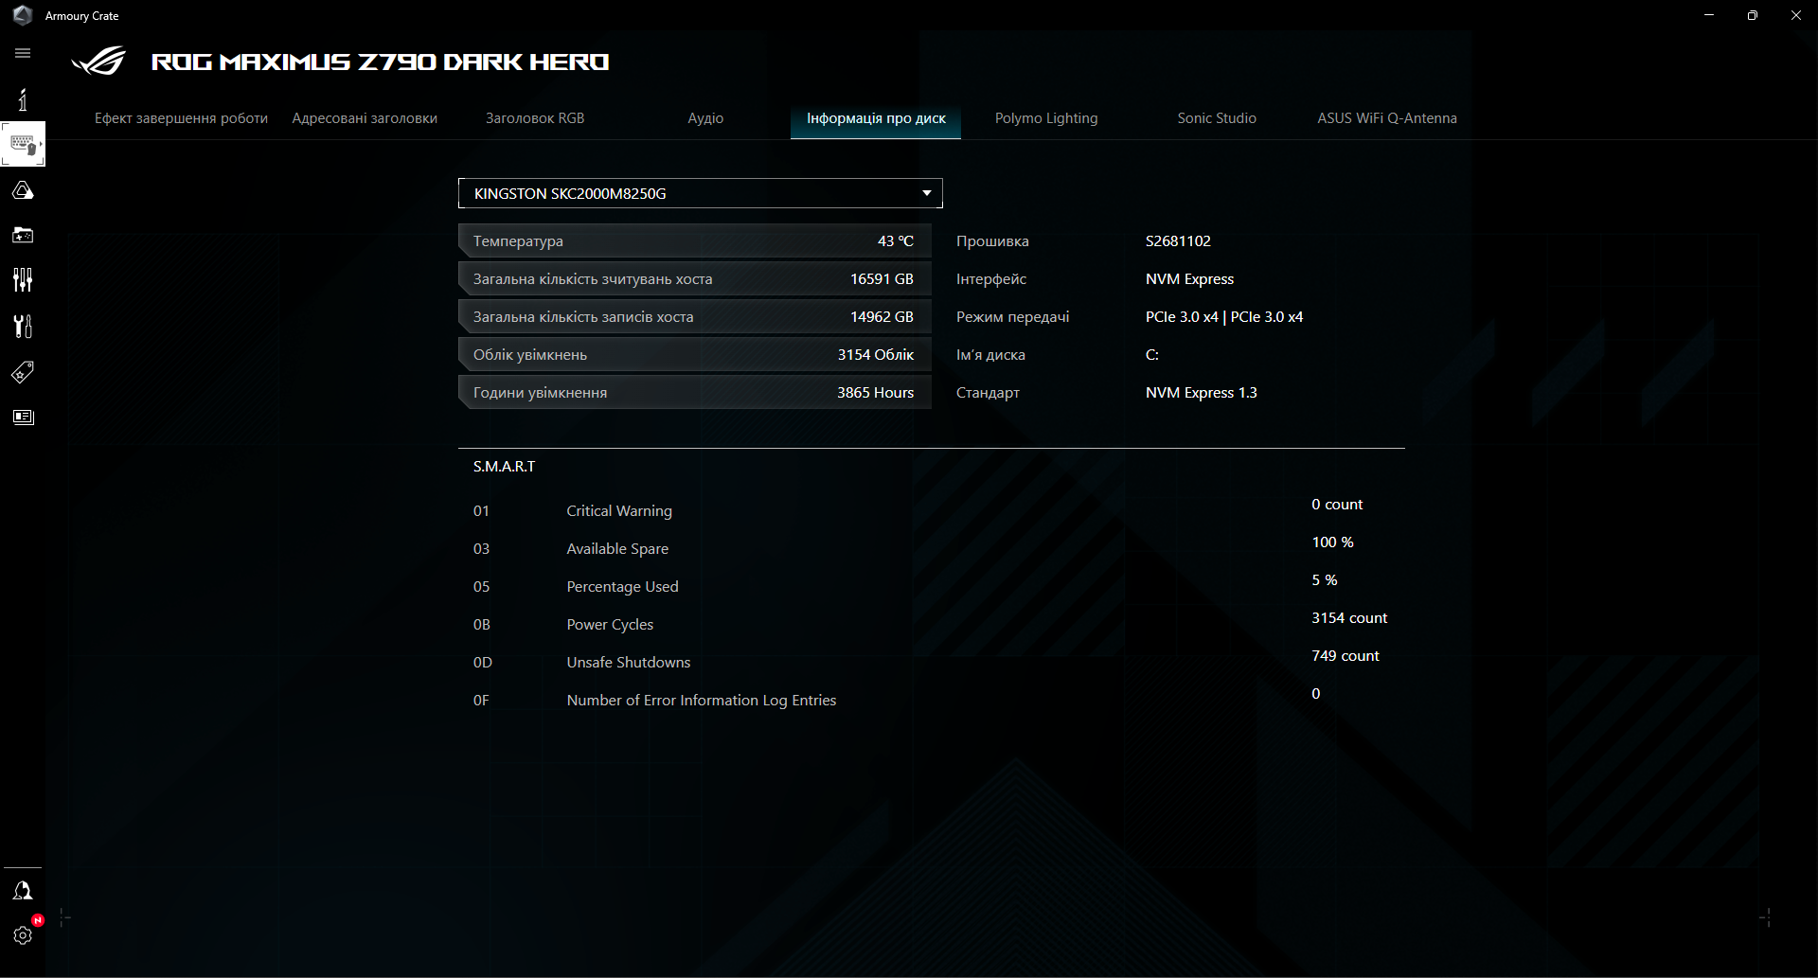1818x978 pixels.
Task: Open Armoury Crate settings gear
Action: point(23,935)
